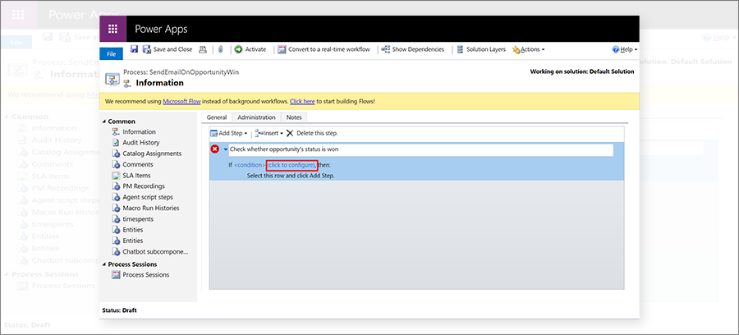
Task: Click the SLA Items icon in sidebar
Action: click(116, 175)
